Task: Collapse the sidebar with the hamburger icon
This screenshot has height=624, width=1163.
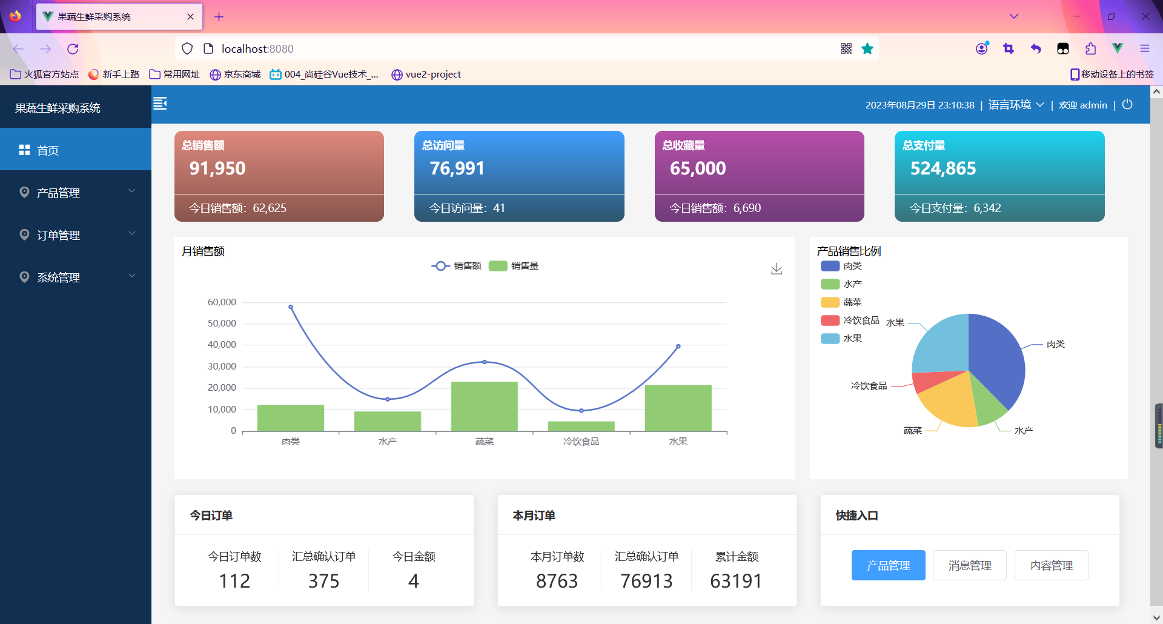Action: pyautogui.click(x=160, y=104)
